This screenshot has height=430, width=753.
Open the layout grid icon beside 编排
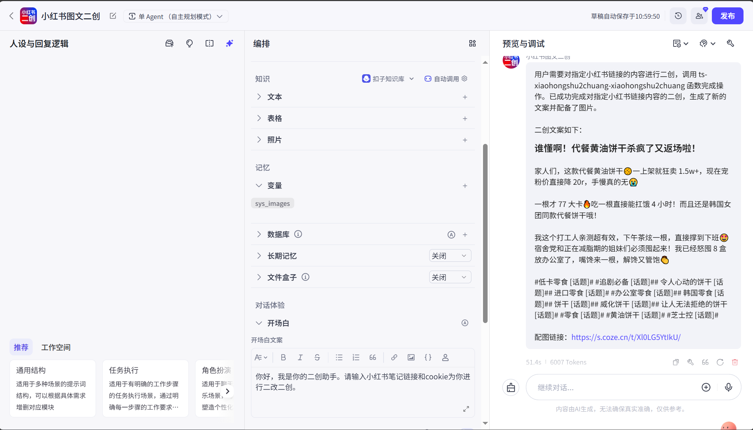472,43
